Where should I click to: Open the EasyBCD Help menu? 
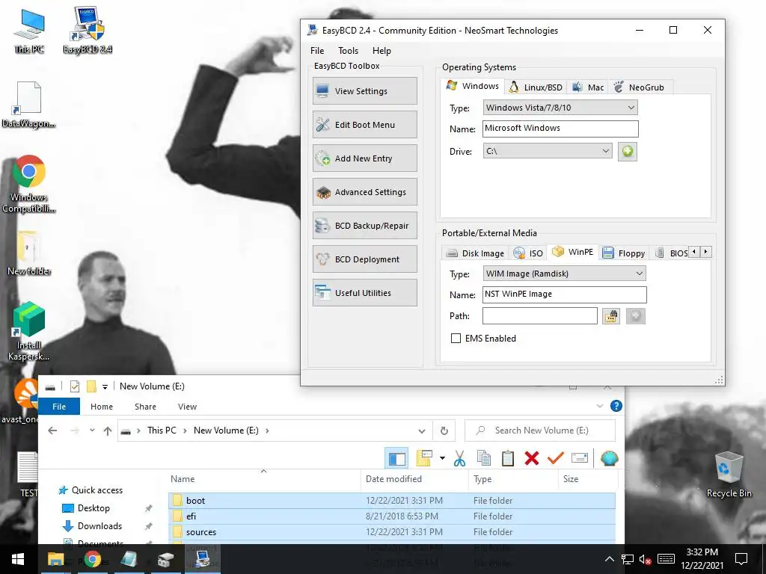(382, 51)
